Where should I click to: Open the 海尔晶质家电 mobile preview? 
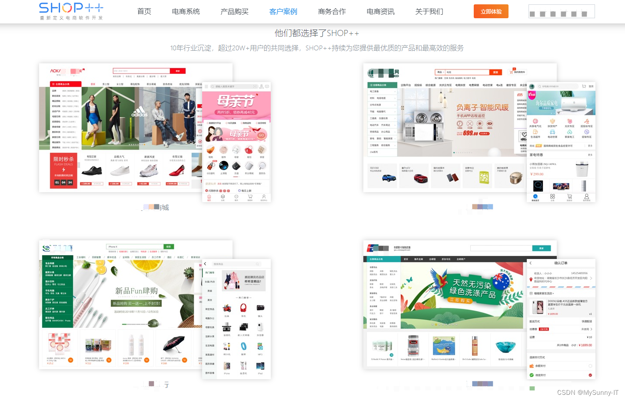pos(561,142)
